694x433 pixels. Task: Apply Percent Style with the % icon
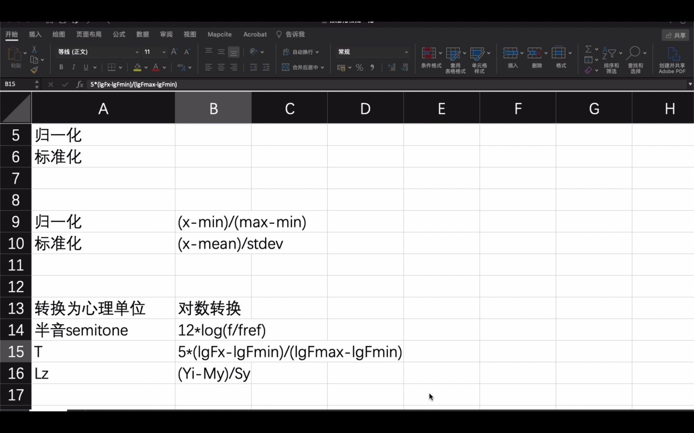click(x=359, y=67)
